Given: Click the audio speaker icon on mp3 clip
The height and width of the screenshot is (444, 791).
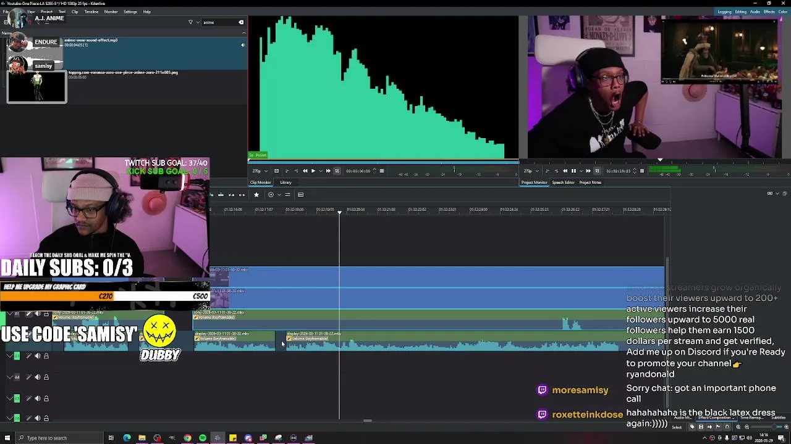Looking at the screenshot, I should pyautogui.click(x=242, y=45).
